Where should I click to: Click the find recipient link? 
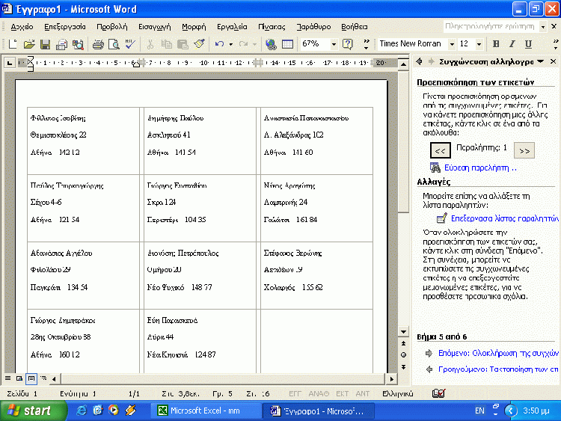(480, 168)
